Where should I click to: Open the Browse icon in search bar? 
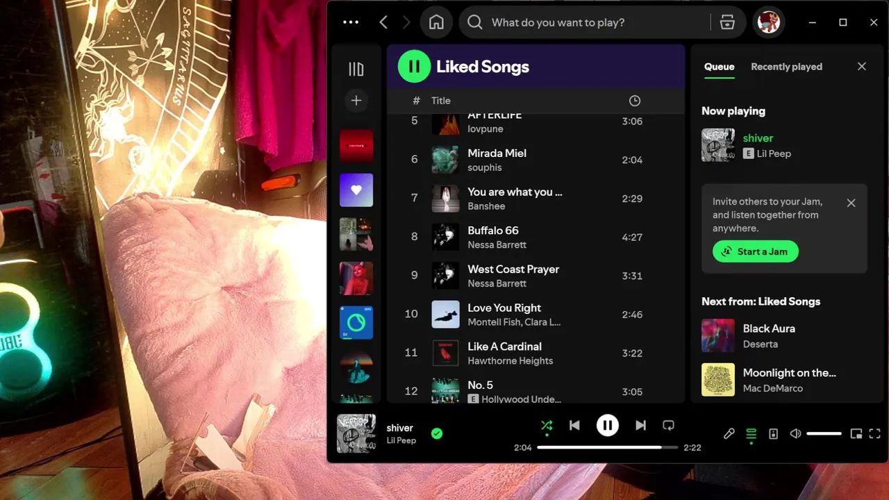click(x=727, y=22)
